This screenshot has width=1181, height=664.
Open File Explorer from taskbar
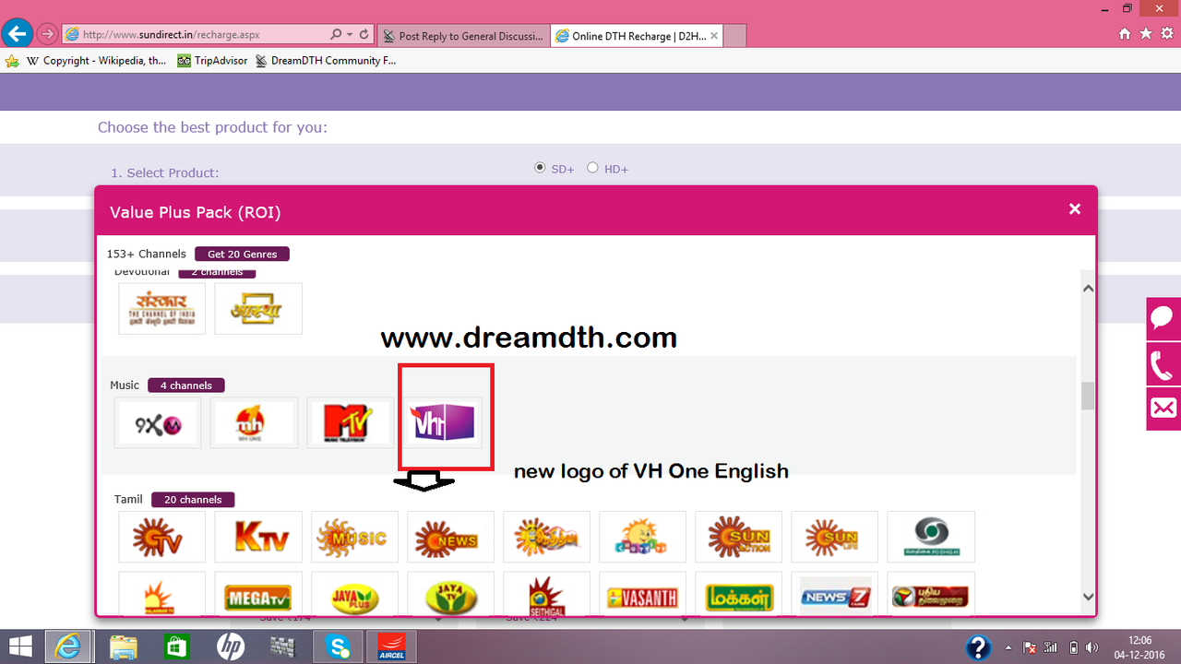tap(123, 646)
